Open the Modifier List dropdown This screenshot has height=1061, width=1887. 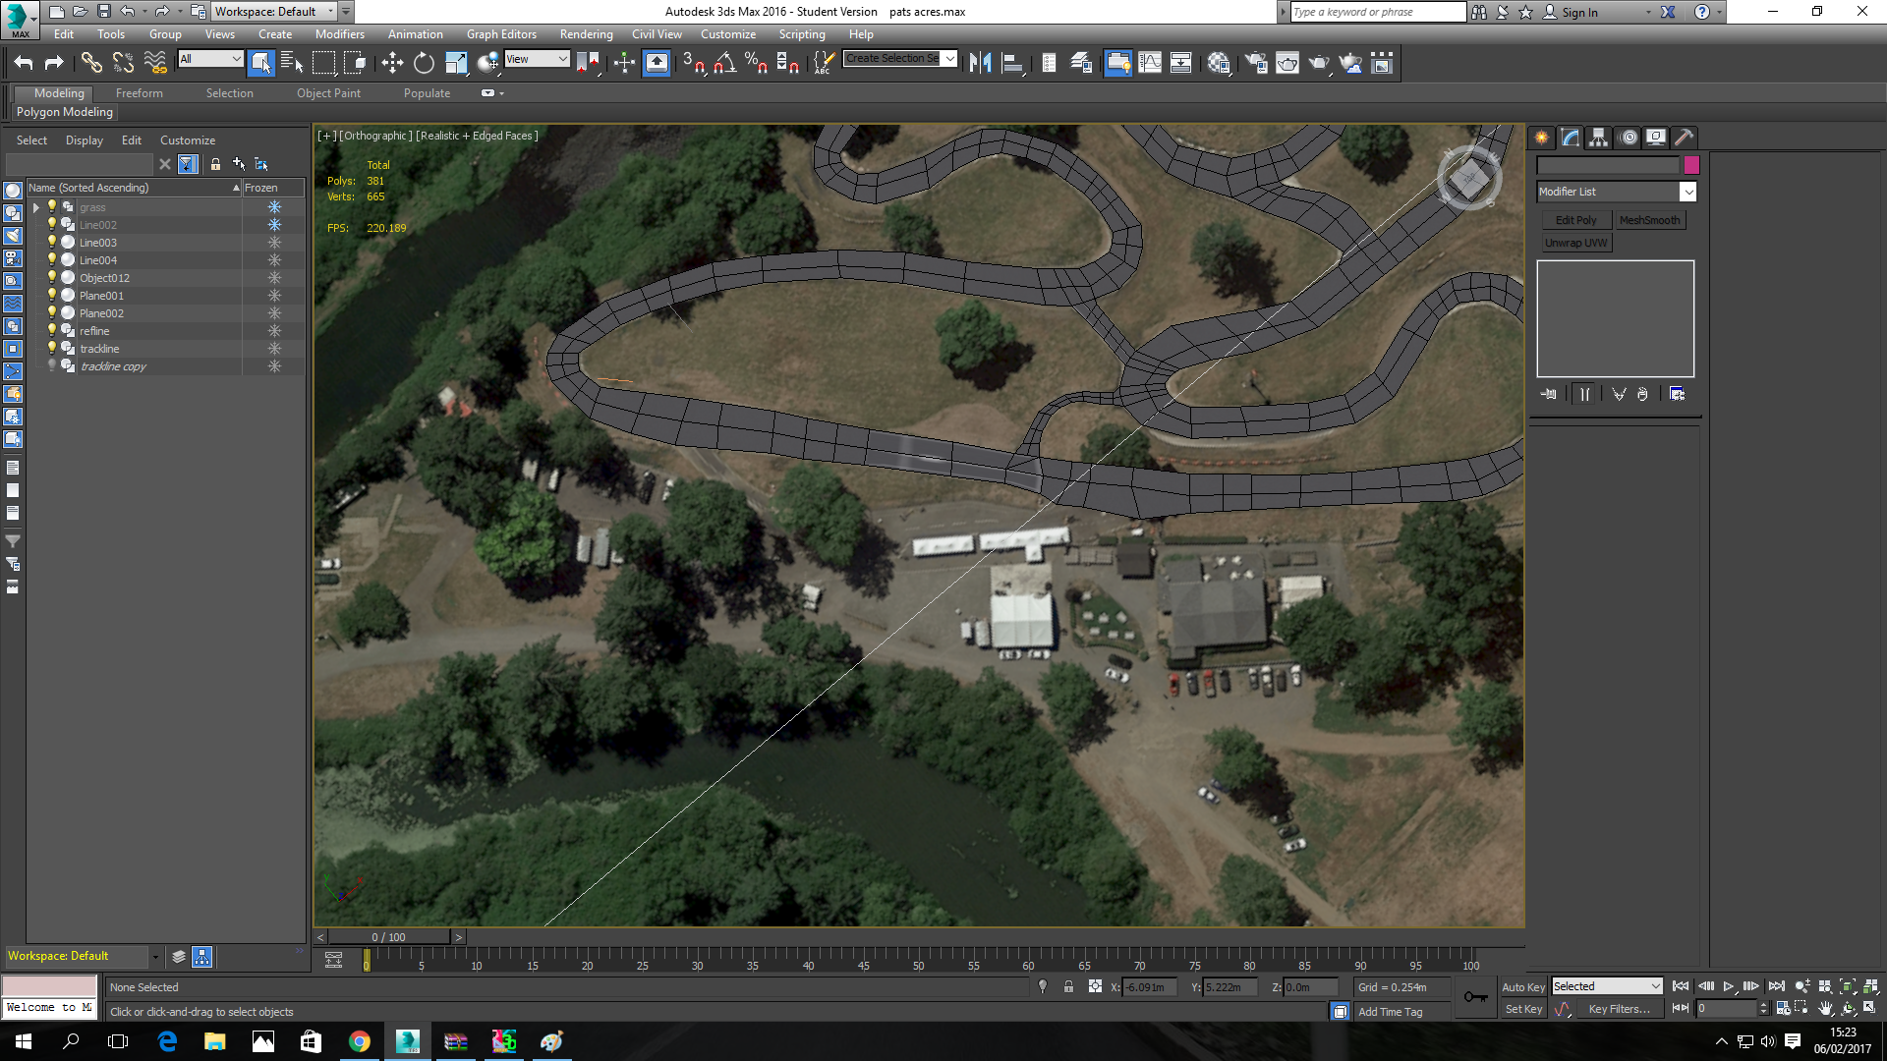(1617, 192)
